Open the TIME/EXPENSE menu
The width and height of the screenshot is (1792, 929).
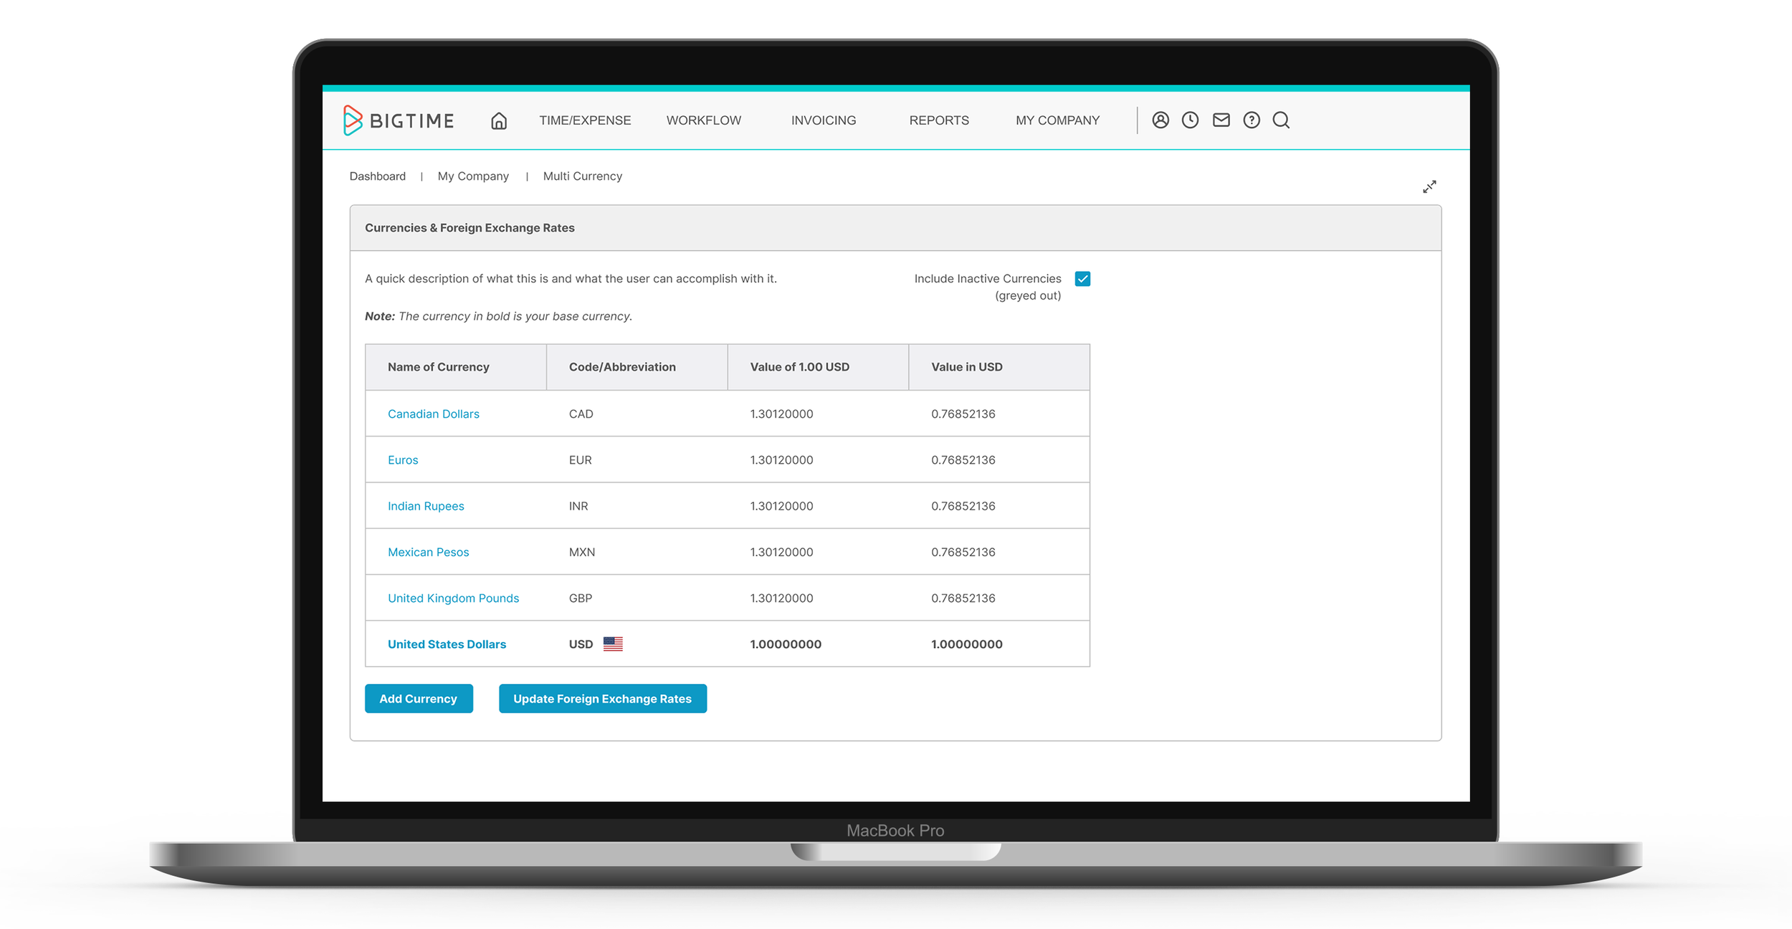[x=585, y=120]
